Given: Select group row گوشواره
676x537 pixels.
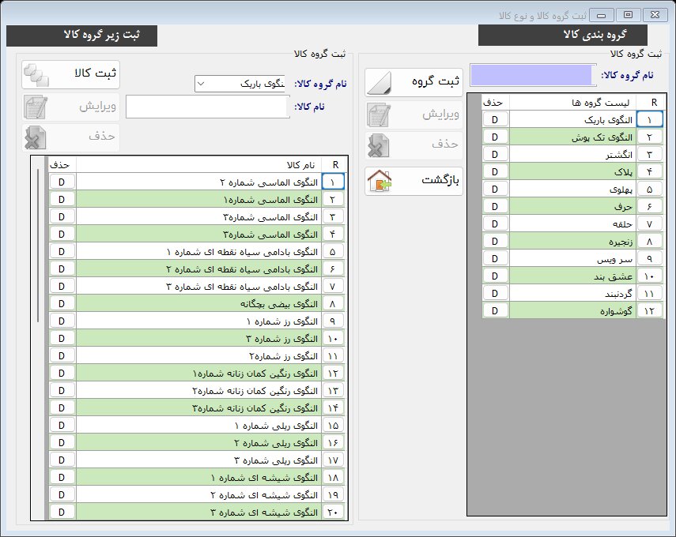Looking at the screenshot, I should tap(572, 310).
